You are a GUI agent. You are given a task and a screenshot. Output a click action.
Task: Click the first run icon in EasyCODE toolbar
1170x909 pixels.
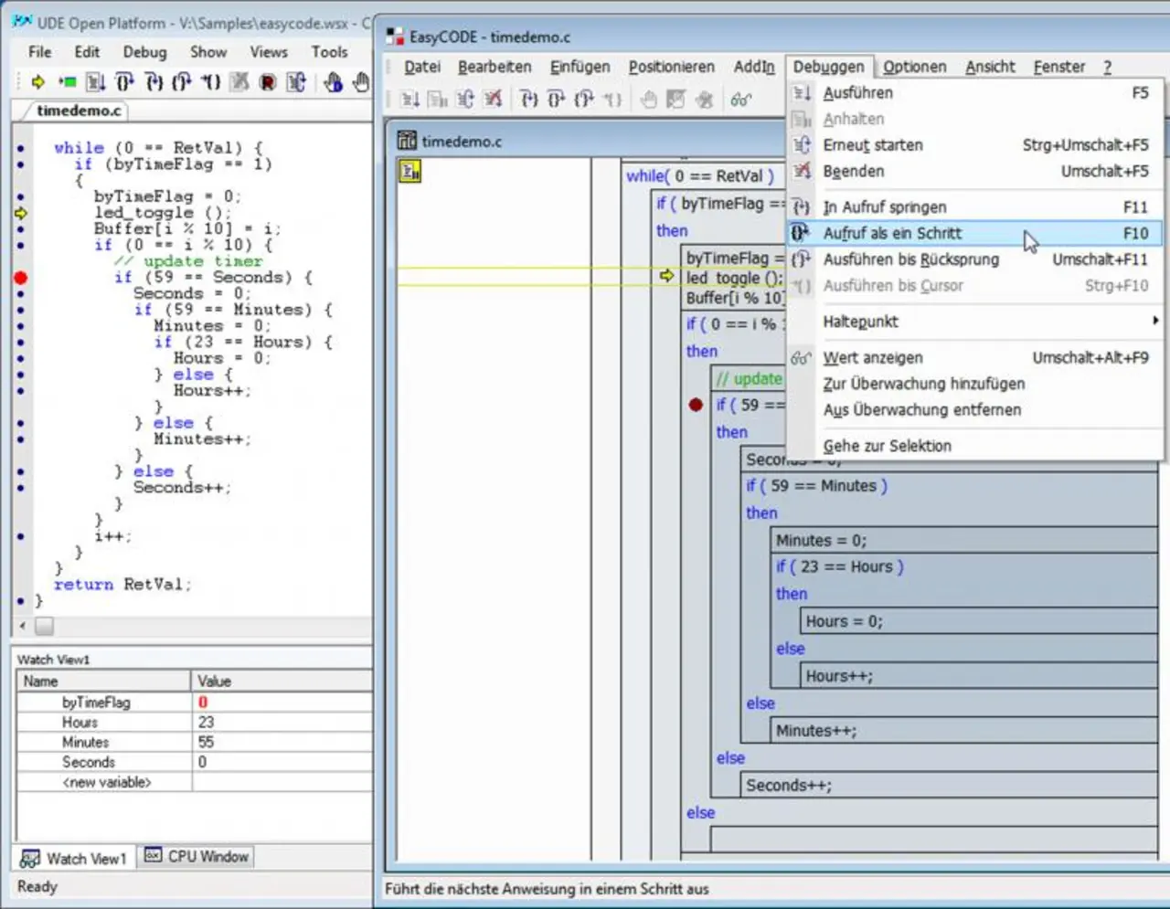[x=410, y=100]
